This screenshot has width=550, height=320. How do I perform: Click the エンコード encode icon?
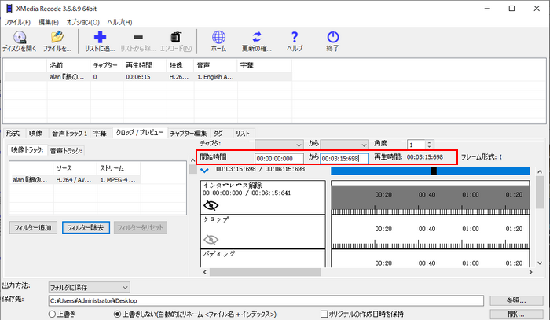click(x=176, y=37)
